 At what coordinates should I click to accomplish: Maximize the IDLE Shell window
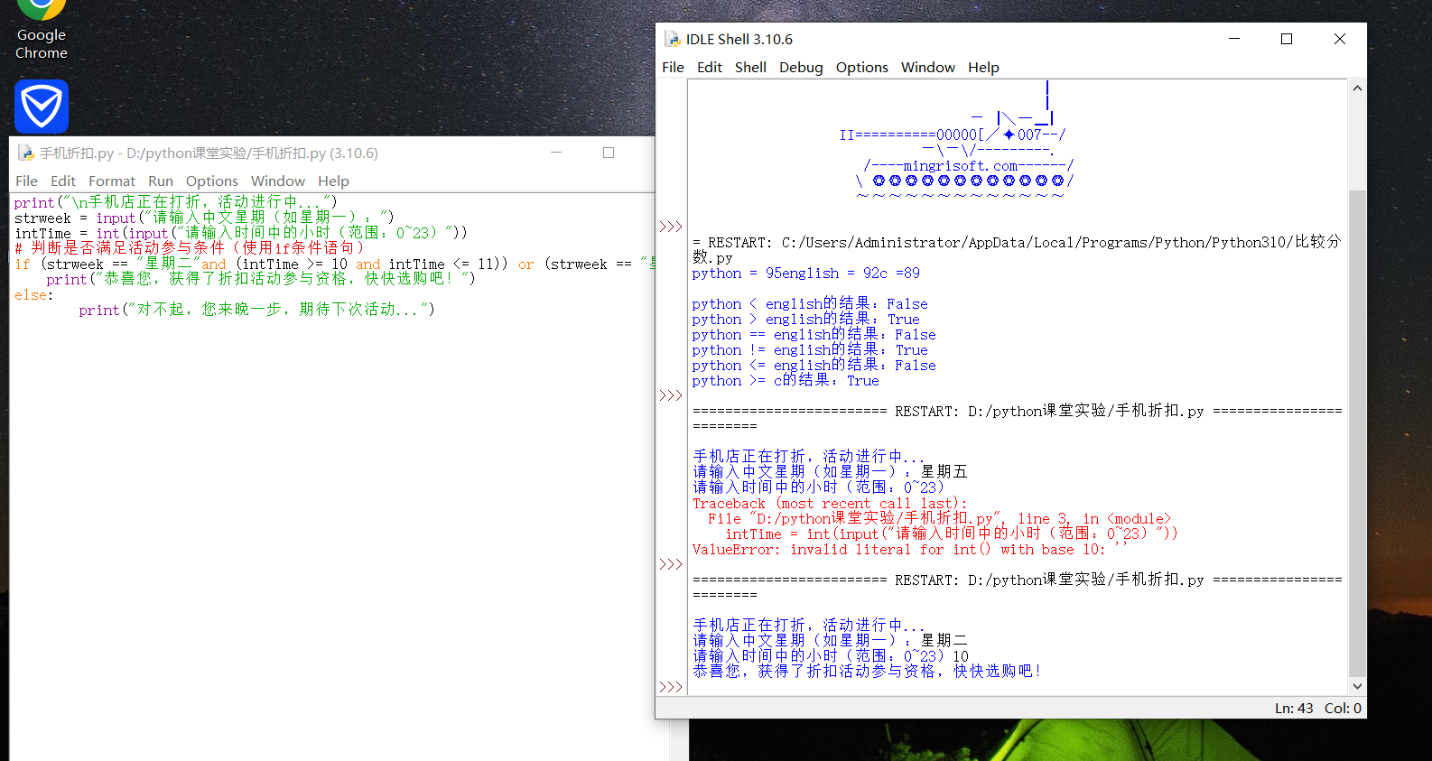[1287, 39]
